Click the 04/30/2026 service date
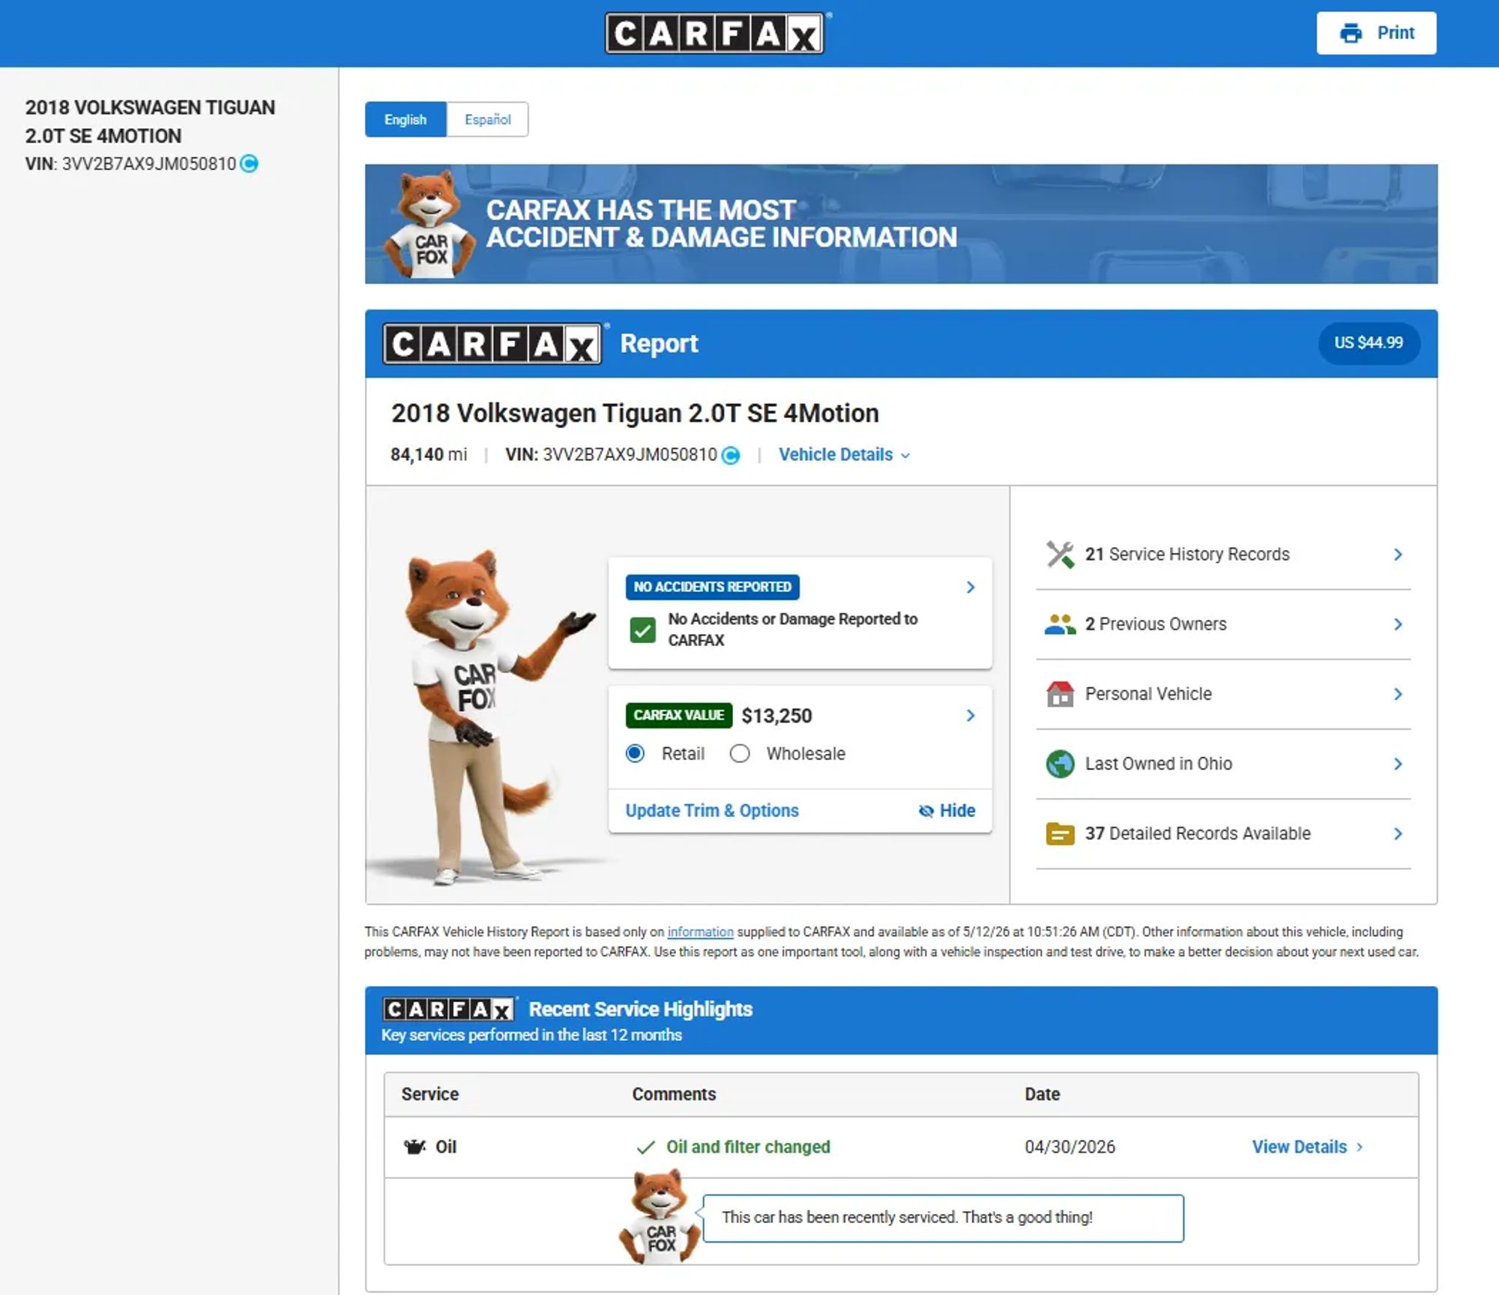The height and width of the screenshot is (1295, 1499). coord(1070,1147)
